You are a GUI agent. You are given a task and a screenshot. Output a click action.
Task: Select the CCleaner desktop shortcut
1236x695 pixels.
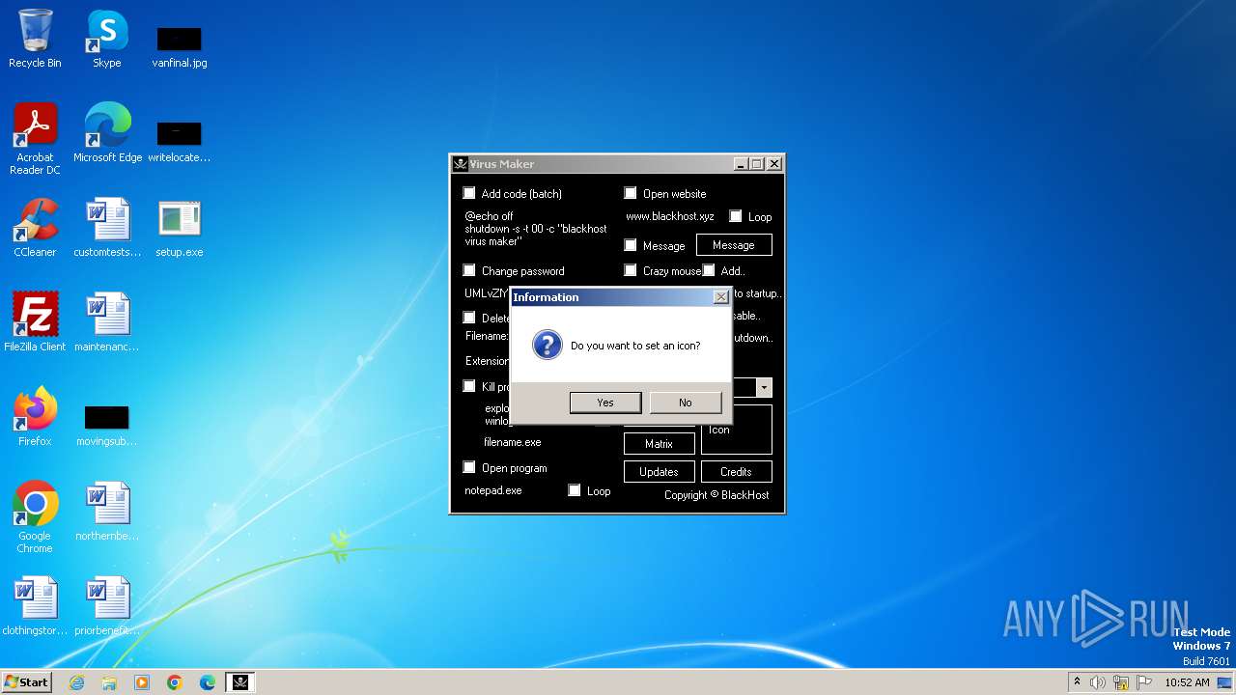(x=35, y=229)
